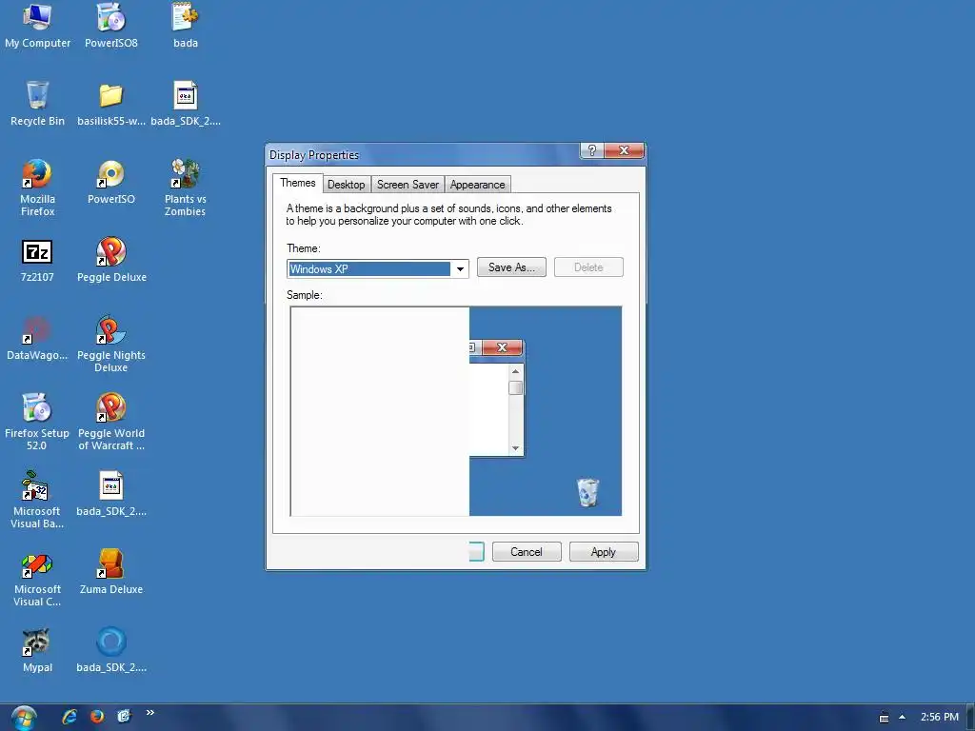The image size is (975, 731).
Task: Close the Display Properties dialog
Action: pyautogui.click(x=625, y=150)
